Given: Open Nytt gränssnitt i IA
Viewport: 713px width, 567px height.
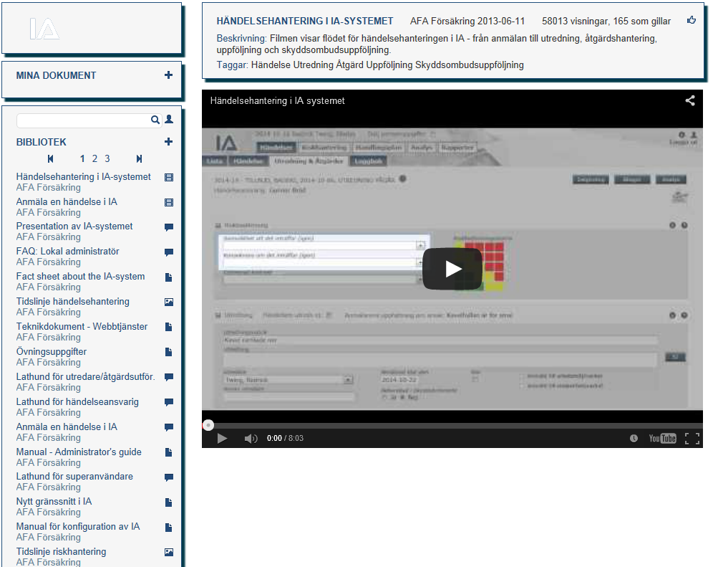Looking at the screenshot, I should [54, 502].
